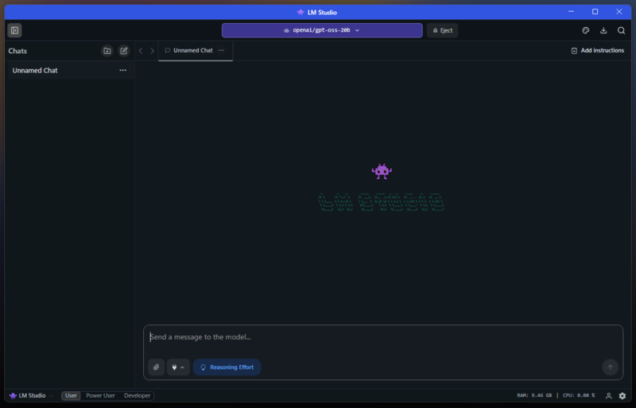
Task: Switch to Developer mode
Action: (136, 395)
